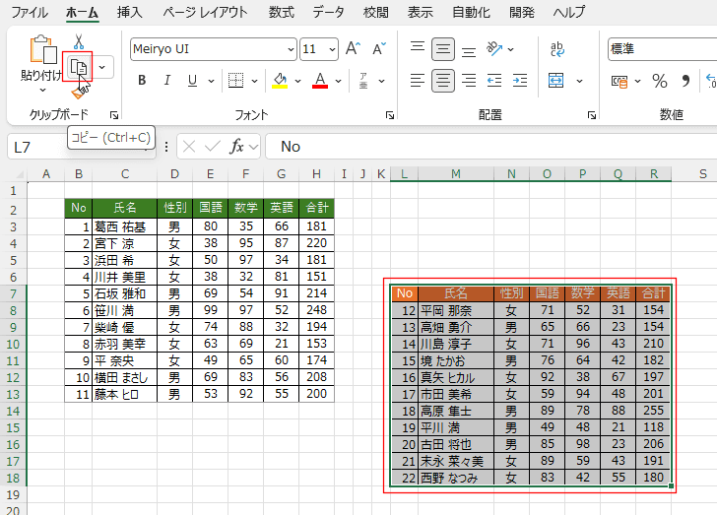Toggle Italic formatting
The width and height of the screenshot is (717, 515).
167,81
